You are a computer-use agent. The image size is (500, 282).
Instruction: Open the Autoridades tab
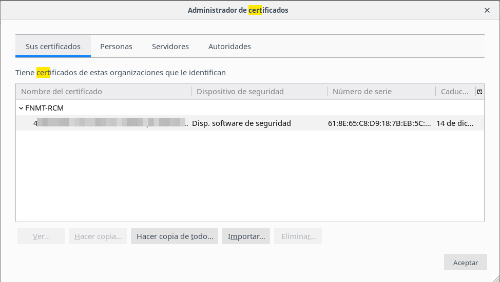pyautogui.click(x=229, y=47)
